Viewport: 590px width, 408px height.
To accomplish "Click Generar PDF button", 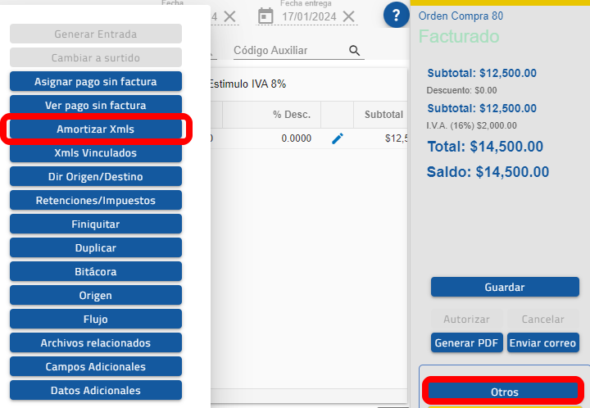I will pos(466,342).
